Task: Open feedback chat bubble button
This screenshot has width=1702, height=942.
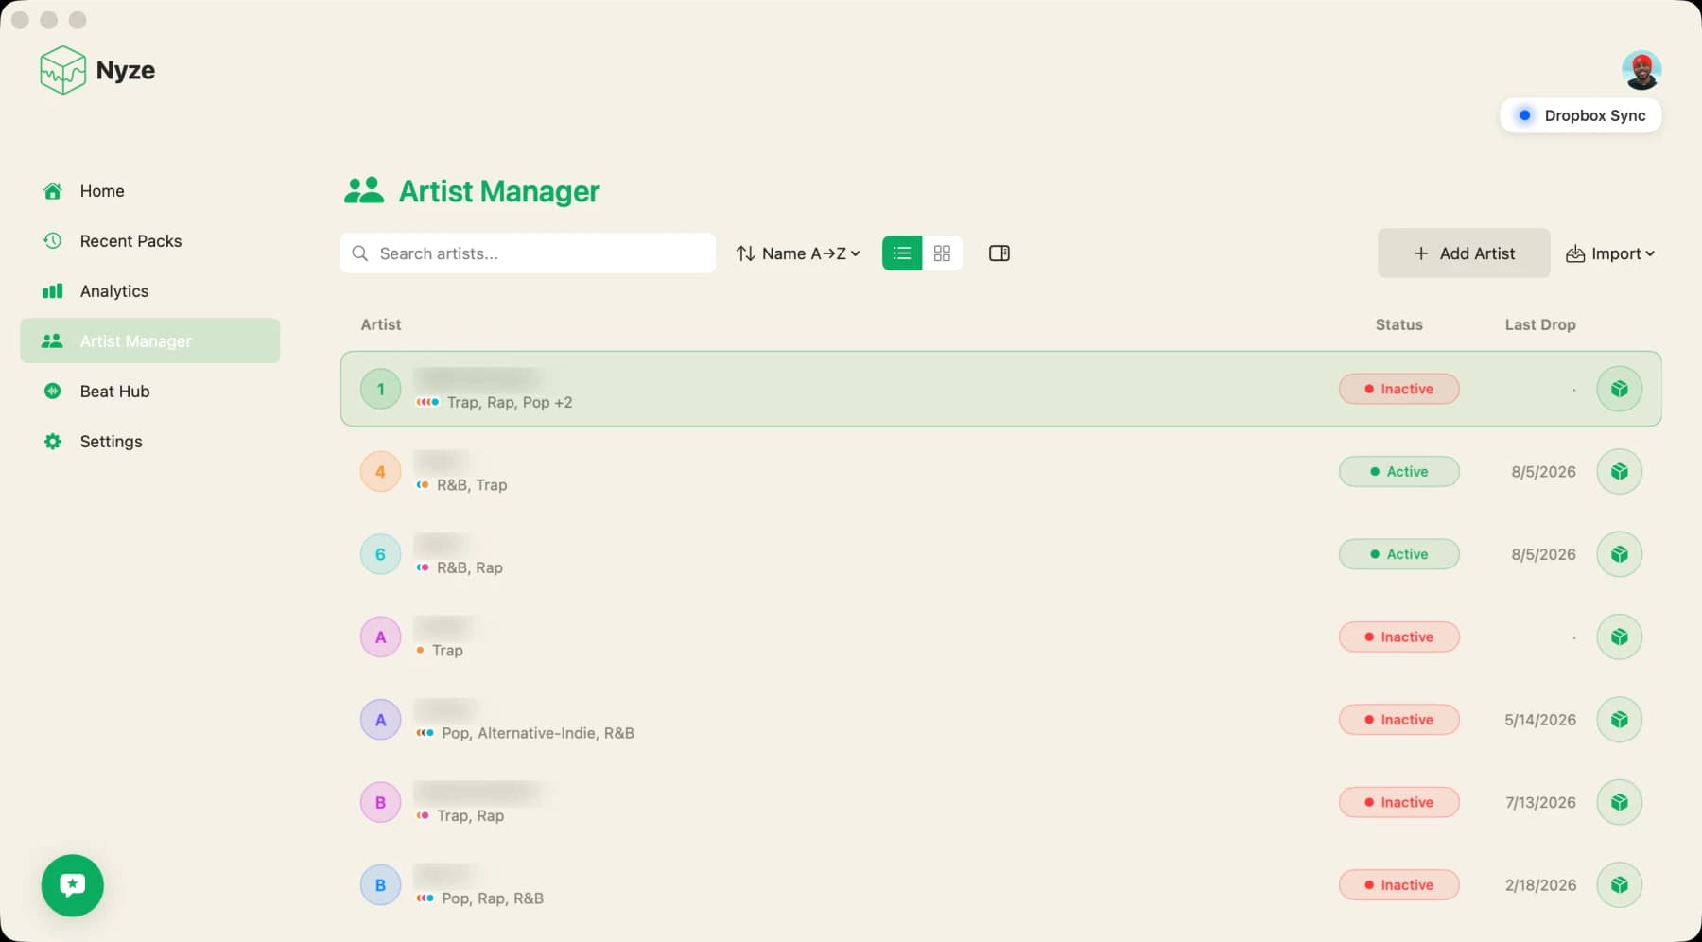Action: pyautogui.click(x=73, y=885)
